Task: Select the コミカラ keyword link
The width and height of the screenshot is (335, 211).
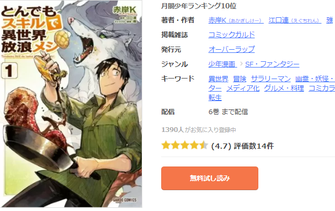Action: tap(322, 88)
